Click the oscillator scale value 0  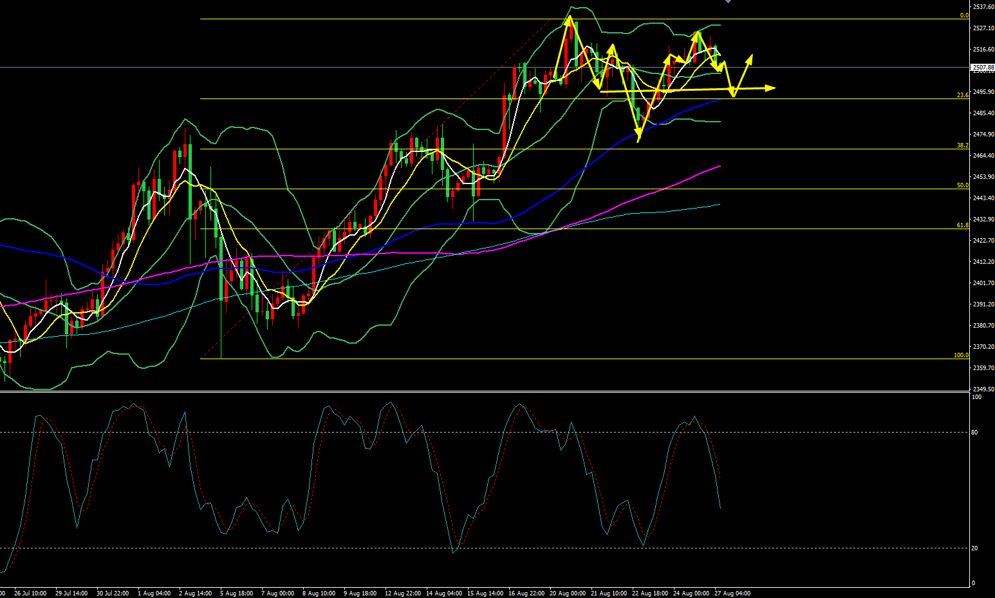pyautogui.click(x=973, y=583)
